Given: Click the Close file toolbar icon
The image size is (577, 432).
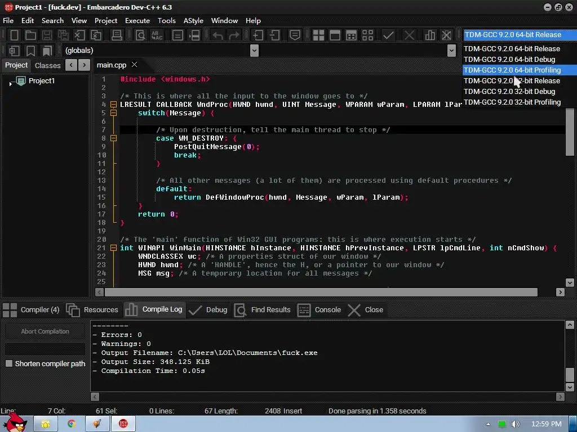Looking at the screenshot, I should 79,35.
